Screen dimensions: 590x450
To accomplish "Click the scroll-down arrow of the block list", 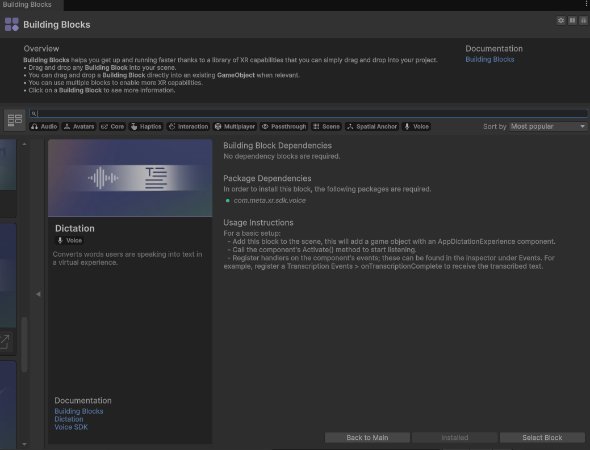I will [24, 444].
